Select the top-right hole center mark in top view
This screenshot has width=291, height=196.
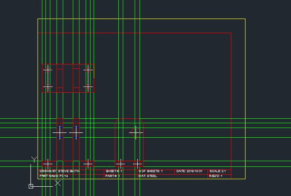click(x=88, y=70)
